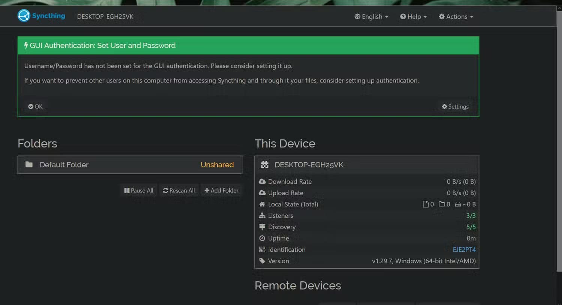This screenshot has width=562, height=305.
Task: Click the Version tag icon
Action: tap(262, 261)
